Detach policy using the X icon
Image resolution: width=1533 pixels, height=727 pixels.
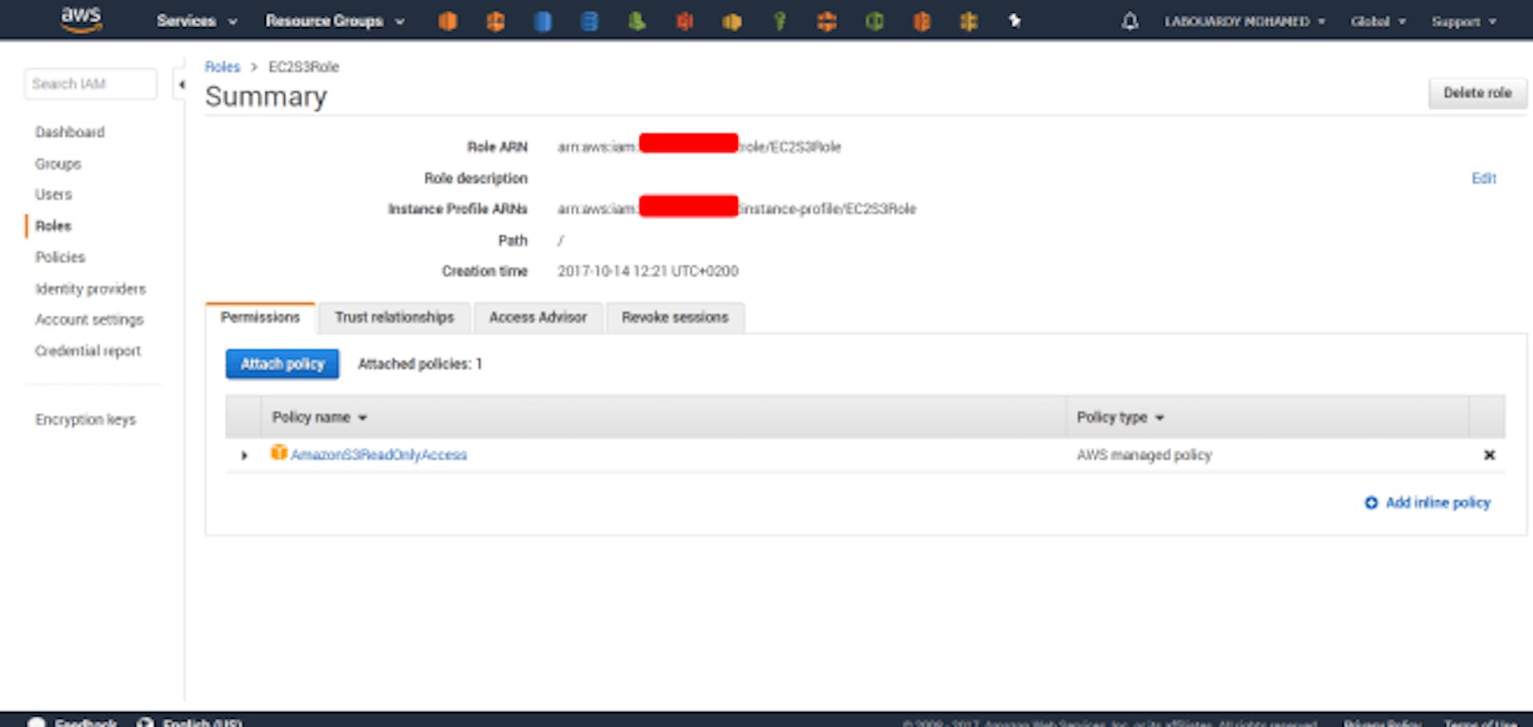pos(1489,455)
